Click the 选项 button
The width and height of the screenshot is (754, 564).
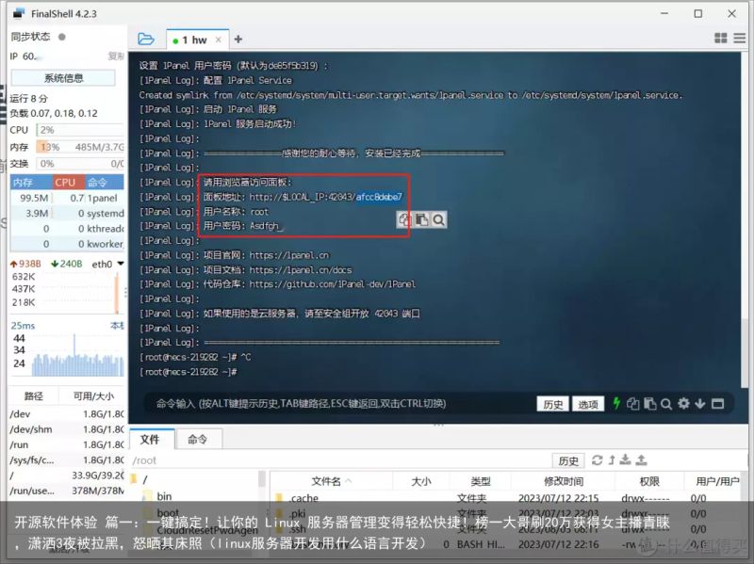coord(587,404)
